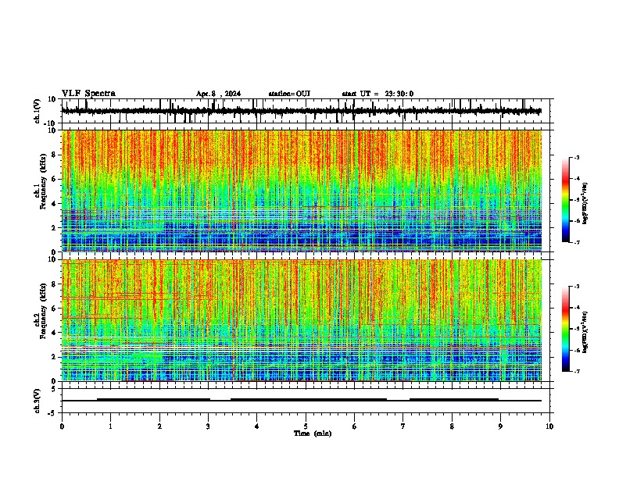
Task: Click the ch.2 colorbar log(PSD) label
Action: (x=585, y=332)
